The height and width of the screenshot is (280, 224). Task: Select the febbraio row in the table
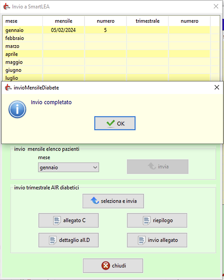(111, 38)
